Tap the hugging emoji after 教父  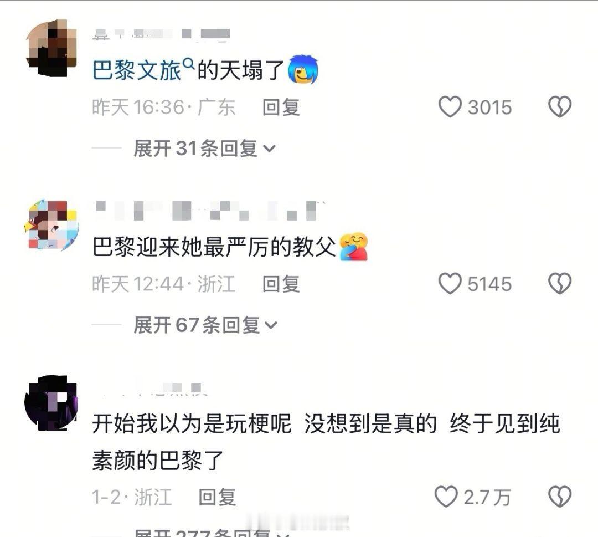click(x=353, y=247)
